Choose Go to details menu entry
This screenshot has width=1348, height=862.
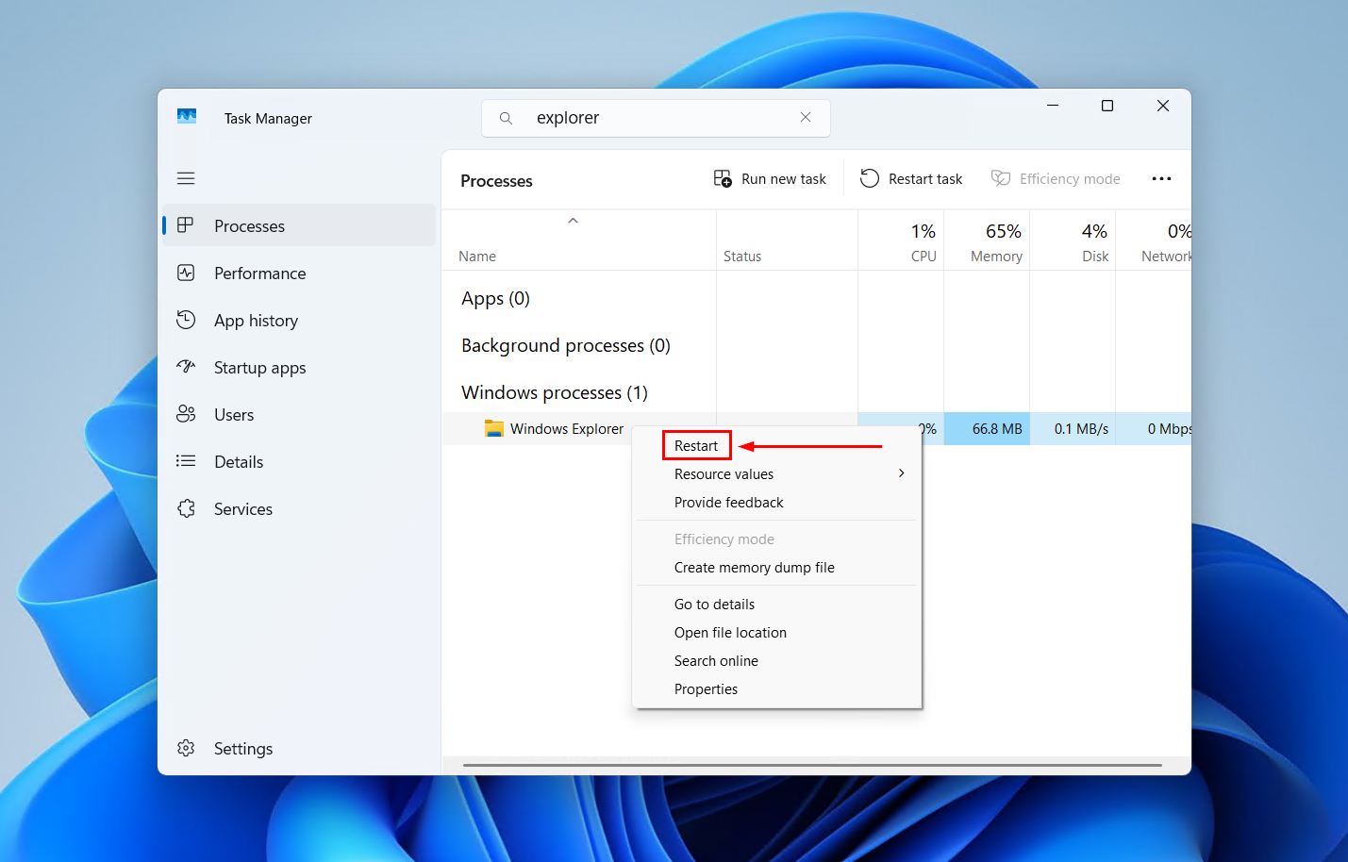[x=714, y=604]
